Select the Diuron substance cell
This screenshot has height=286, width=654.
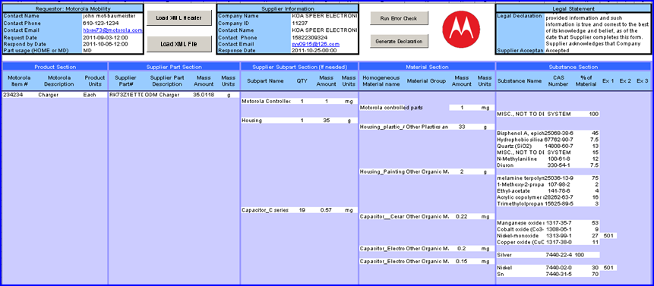(x=520, y=165)
